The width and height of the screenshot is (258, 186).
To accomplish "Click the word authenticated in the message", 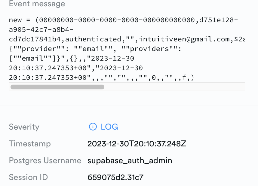I will 94,39.
